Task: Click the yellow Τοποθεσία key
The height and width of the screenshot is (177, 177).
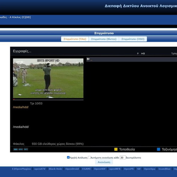Action: click(116, 149)
